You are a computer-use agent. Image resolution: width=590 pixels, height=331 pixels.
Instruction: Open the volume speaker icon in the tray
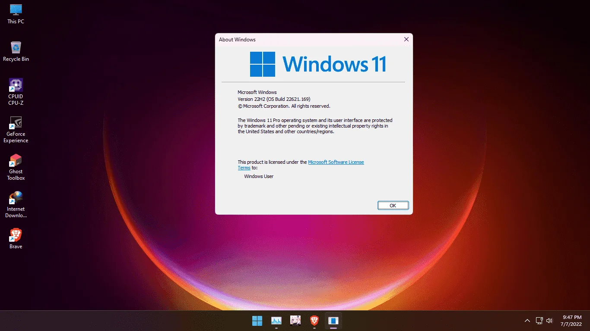coord(549,321)
